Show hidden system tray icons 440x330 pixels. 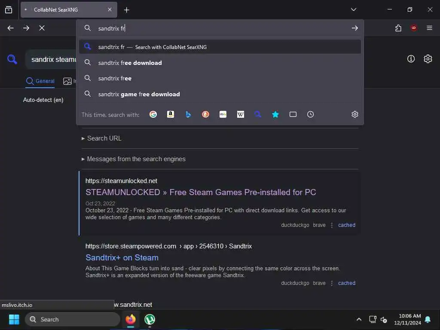359,319
